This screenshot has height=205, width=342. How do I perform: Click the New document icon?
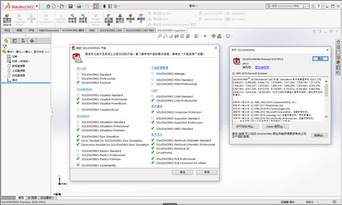(x=54, y=6)
